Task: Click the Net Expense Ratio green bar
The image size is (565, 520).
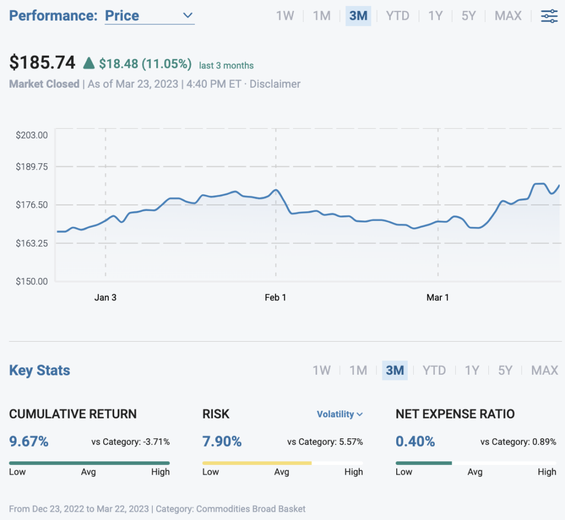Action: coord(424,463)
